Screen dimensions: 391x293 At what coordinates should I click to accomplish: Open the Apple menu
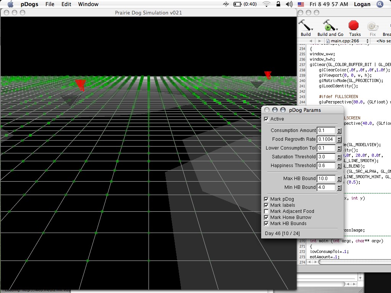(10, 4)
